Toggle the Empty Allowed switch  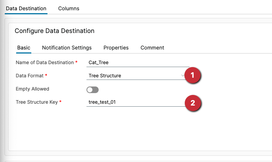tap(92, 89)
